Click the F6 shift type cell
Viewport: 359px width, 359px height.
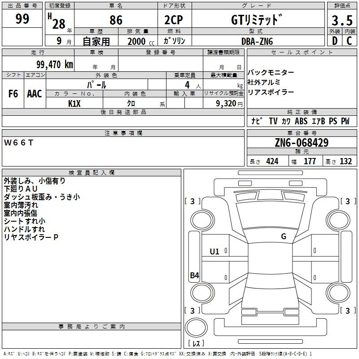click(x=13, y=94)
